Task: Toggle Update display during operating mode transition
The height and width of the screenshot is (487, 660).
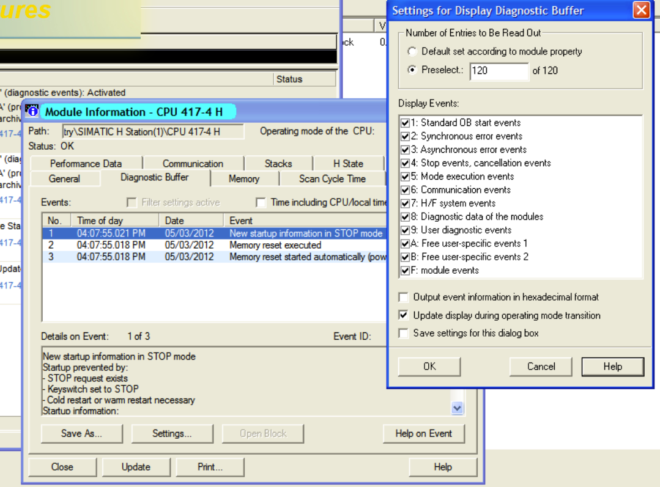Action: pyautogui.click(x=403, y=315)
